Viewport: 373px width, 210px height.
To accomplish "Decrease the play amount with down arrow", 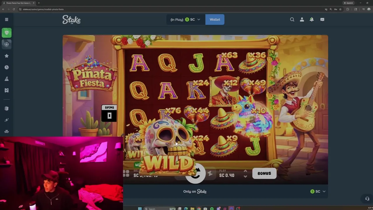I will pos(245,176).
